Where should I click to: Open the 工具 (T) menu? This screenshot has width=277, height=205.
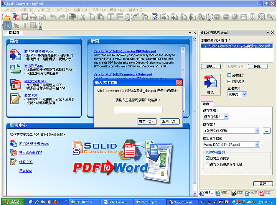(x=98, y=10)
